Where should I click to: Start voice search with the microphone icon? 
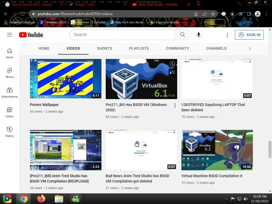(199, 35)
